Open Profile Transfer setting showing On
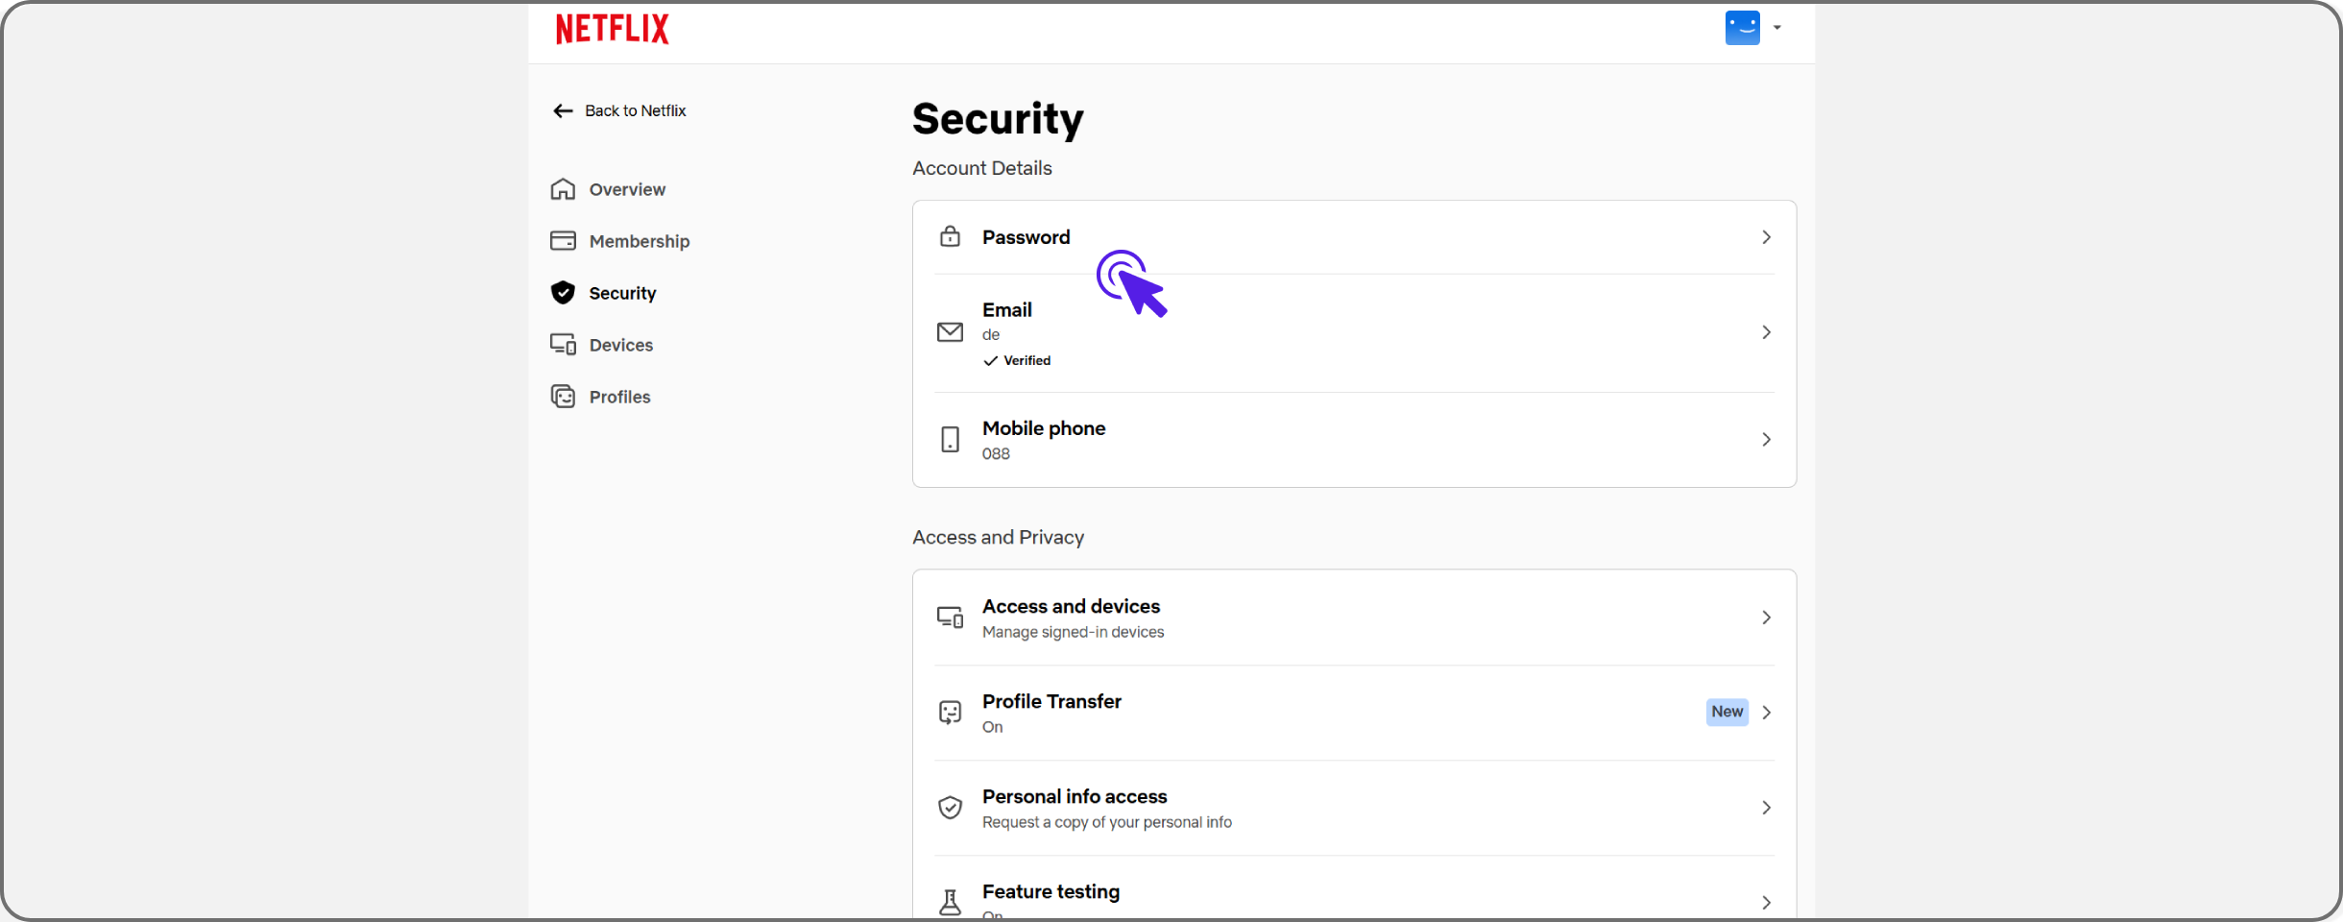 pyautogui.click(x=1354, y=713)
